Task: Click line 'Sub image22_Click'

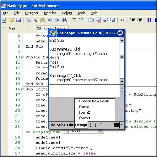Action: point(65,76)
